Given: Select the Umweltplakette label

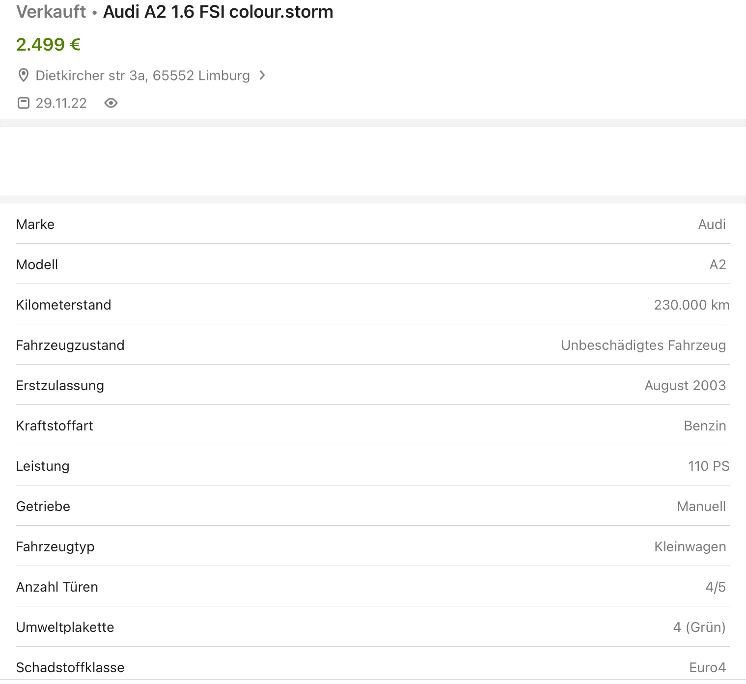Looking at the screenshot, I should pyautogui.click(x=65, y=627).
